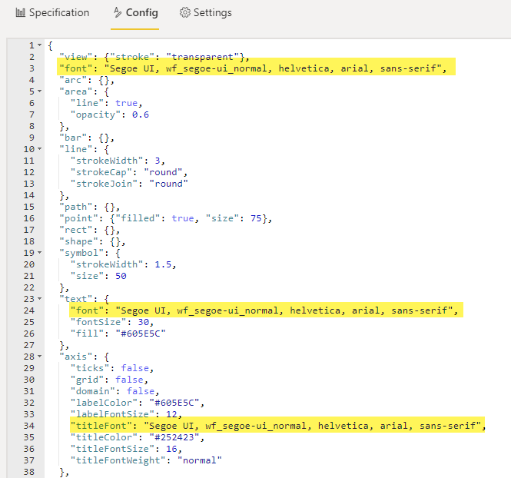The image size is (511, 478).
Task: Click the symbol strokeWidth value 1.5
Action: tap(163, 264)
